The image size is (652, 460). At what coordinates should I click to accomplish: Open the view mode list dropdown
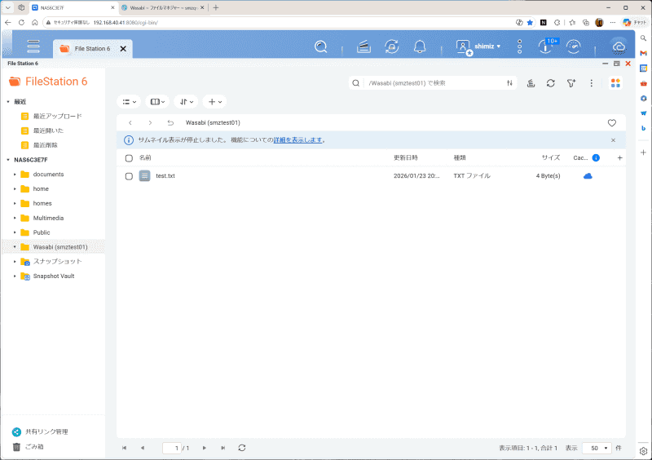pos(130,102)
